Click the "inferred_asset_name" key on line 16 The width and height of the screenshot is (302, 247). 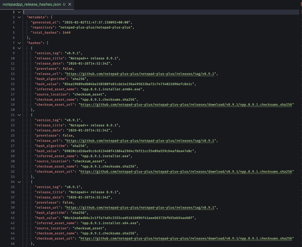[x=55, y=89]
